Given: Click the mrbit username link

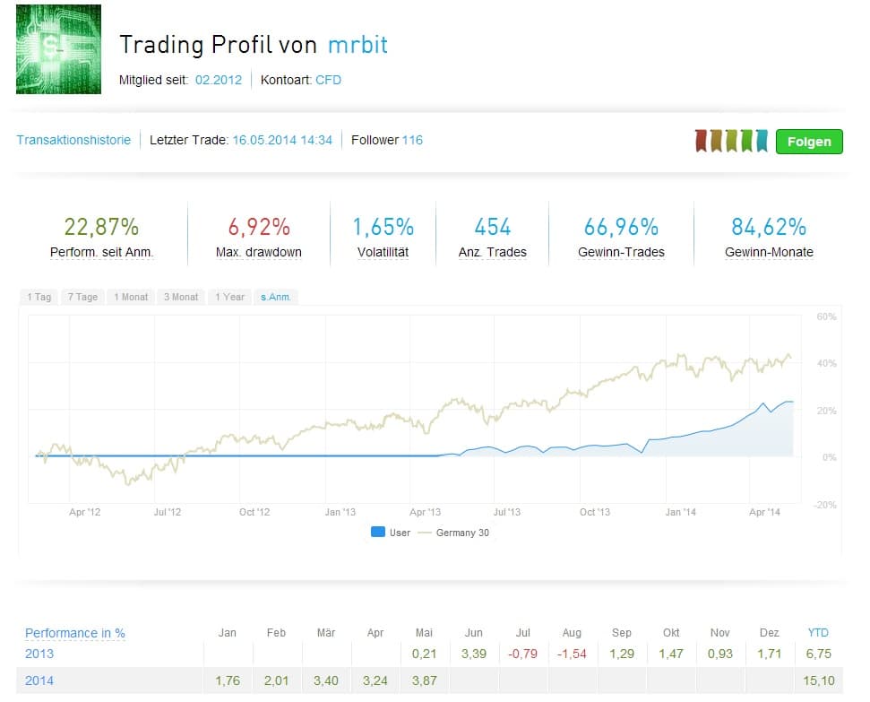Looking at the screenshot, I should [x=357, y=45].
